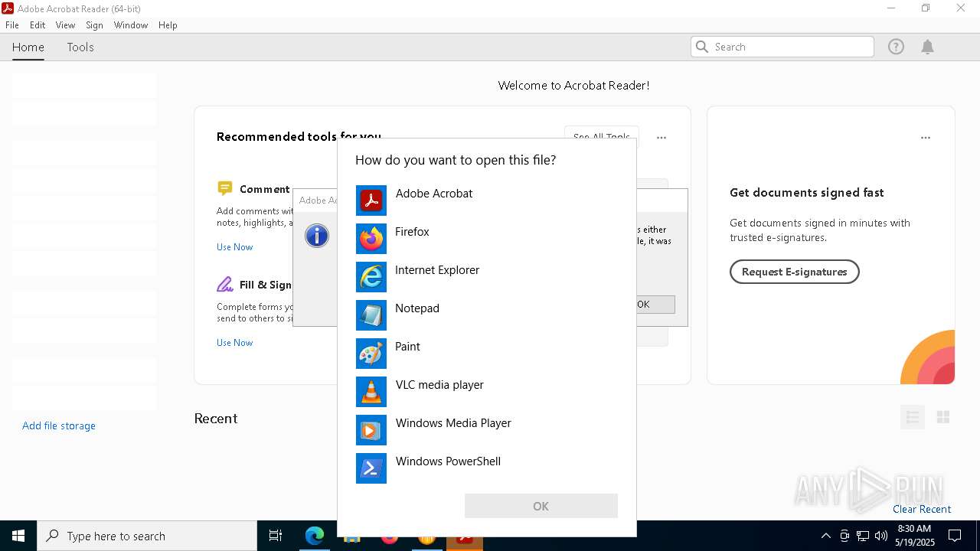This screenshot has width=980, height=551.
Task: Choose the Firefox text label
Action: (412, 232)
